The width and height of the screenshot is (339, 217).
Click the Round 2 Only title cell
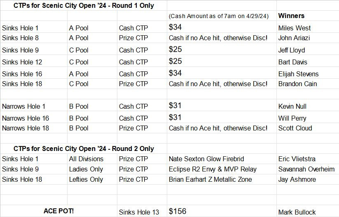84,148
